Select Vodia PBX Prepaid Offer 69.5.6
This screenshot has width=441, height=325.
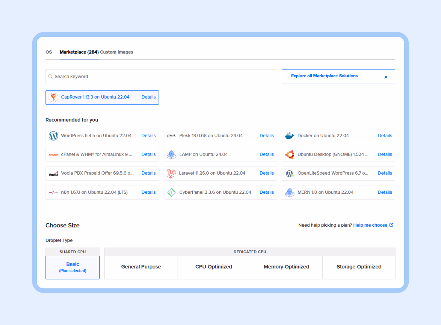pyautogui.click(x=102, y=174)
